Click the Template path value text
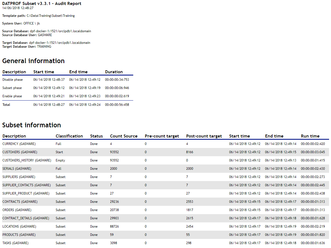 50,16
